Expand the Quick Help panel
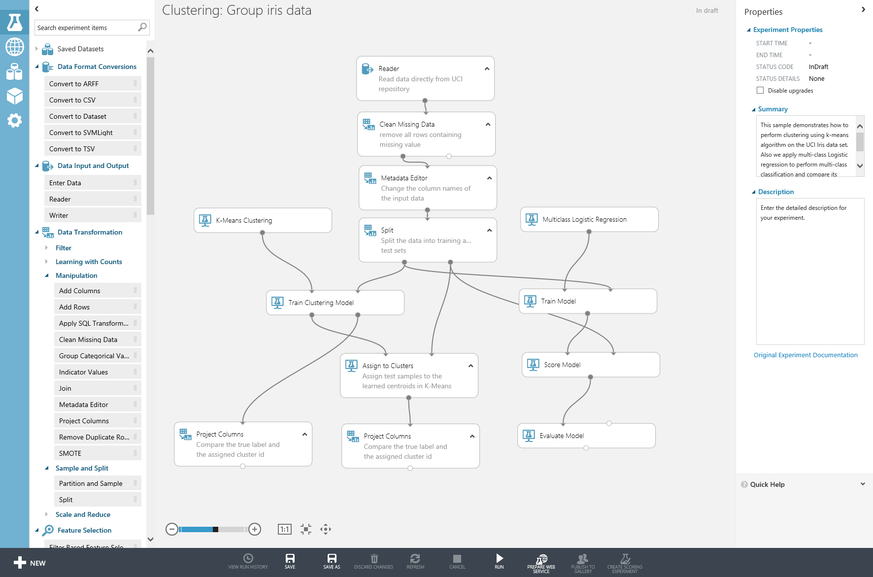Viewport: 873px width, 577px height. [x=862, y=484]
